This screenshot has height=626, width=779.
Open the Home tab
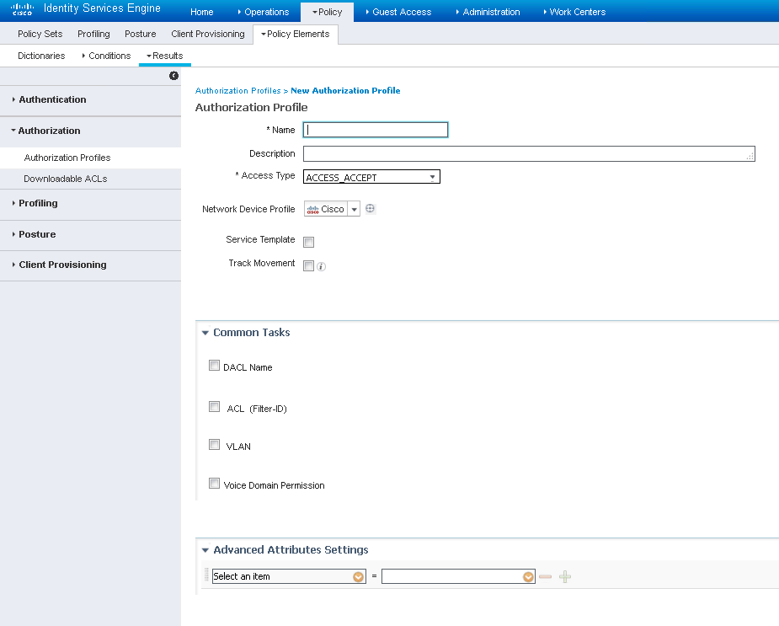click(202, 12)
